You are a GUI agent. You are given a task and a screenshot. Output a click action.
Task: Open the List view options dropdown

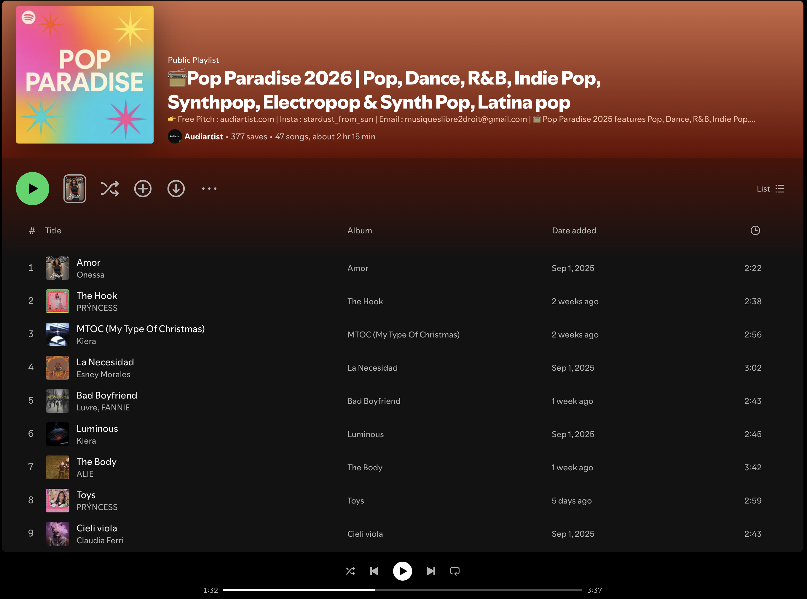pos(770,189)
